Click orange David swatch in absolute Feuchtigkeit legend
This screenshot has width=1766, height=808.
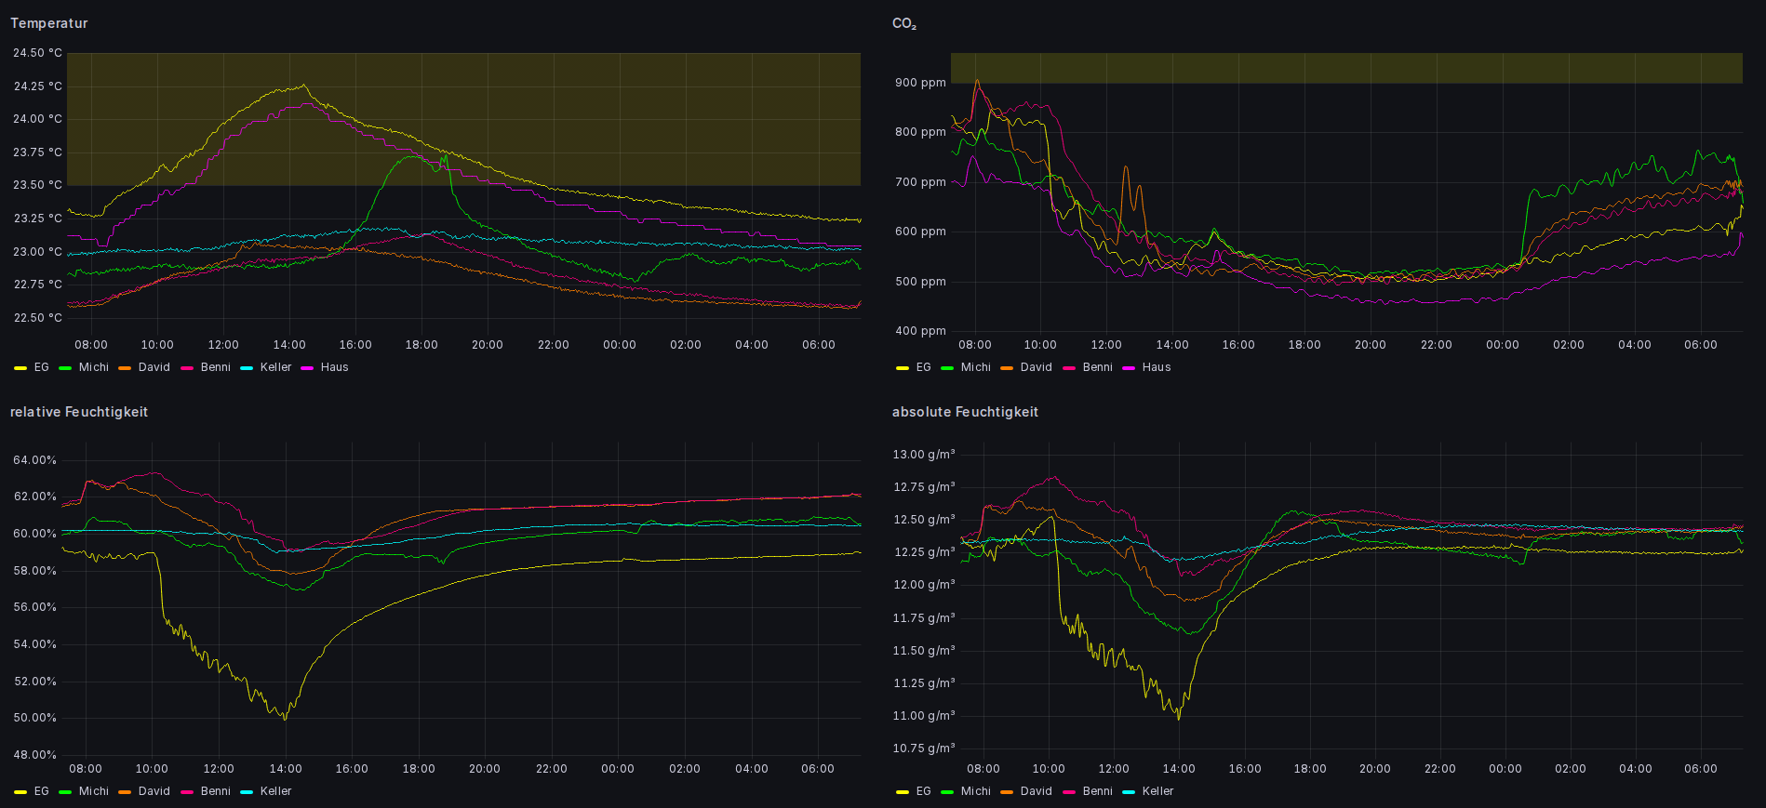click(1007, 792)
